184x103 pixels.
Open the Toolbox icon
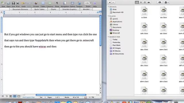coord(79,3)
